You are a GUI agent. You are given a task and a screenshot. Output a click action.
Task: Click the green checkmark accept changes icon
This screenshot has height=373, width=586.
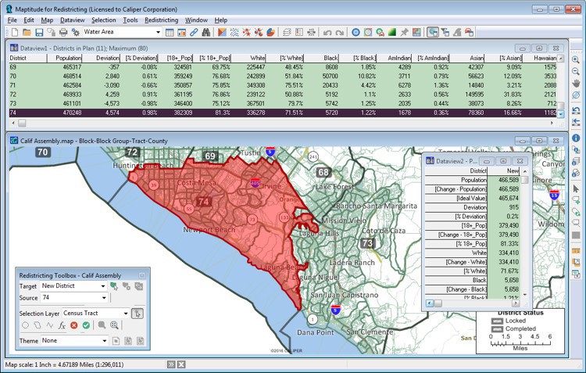pos(86,325)
